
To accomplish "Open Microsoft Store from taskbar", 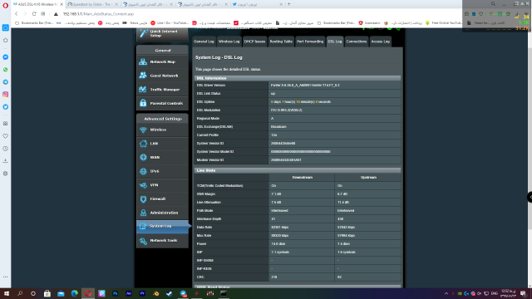I will coord(47,293).
